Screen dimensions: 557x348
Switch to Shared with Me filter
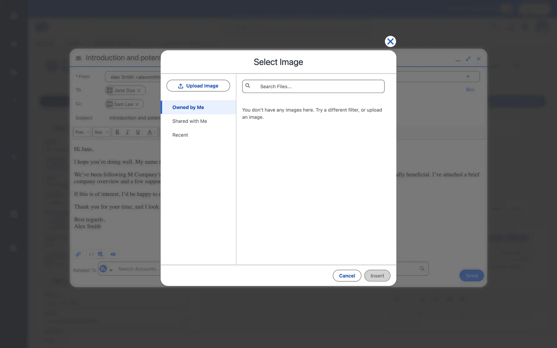pyautogui.click(x=189, y=121)
